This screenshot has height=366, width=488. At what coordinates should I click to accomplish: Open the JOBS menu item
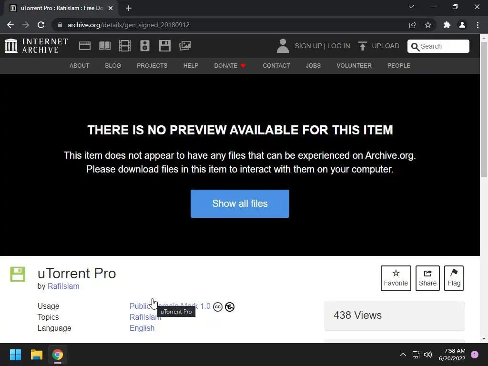tap(313, 66)
